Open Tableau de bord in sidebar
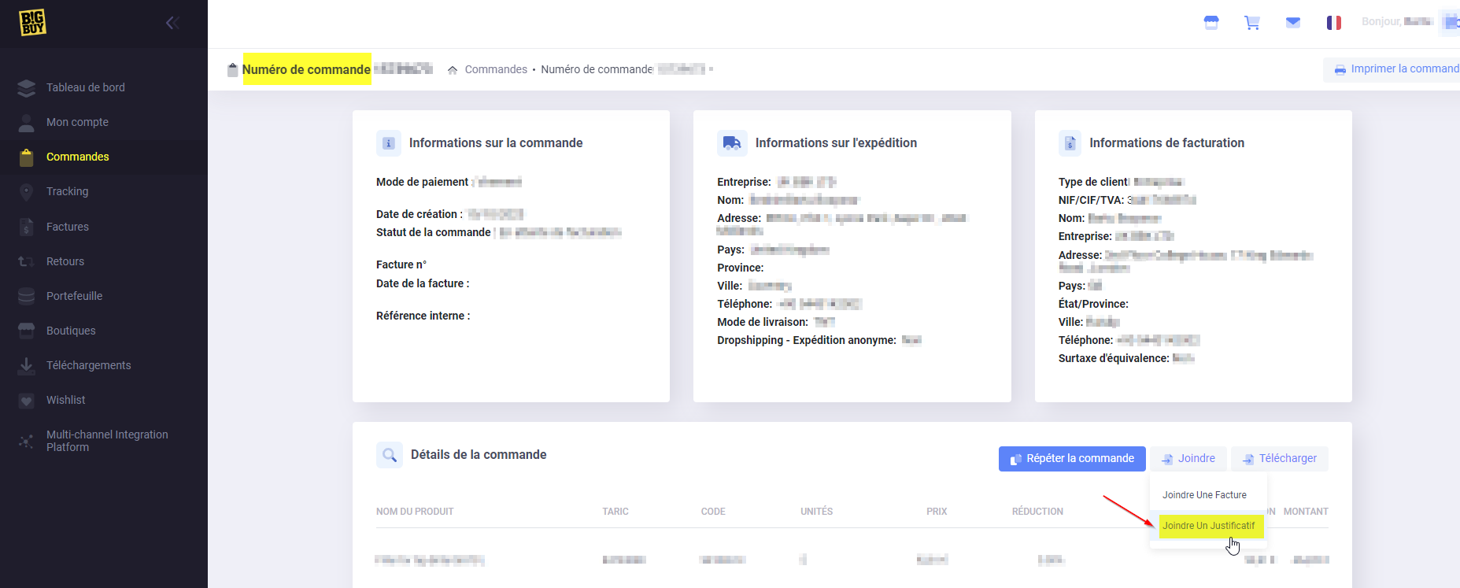The width and height of the screenshot is (1460, 588). click(x=85, y=87)
